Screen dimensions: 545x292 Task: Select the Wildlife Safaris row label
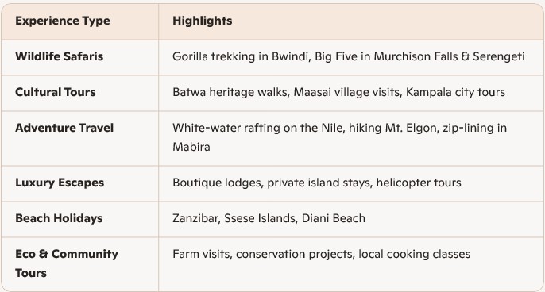59,56
